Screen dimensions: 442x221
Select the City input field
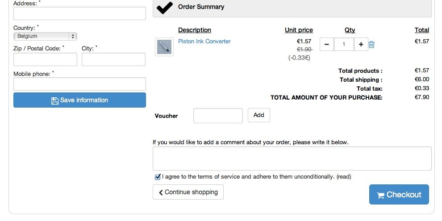(x=113, y=59)
